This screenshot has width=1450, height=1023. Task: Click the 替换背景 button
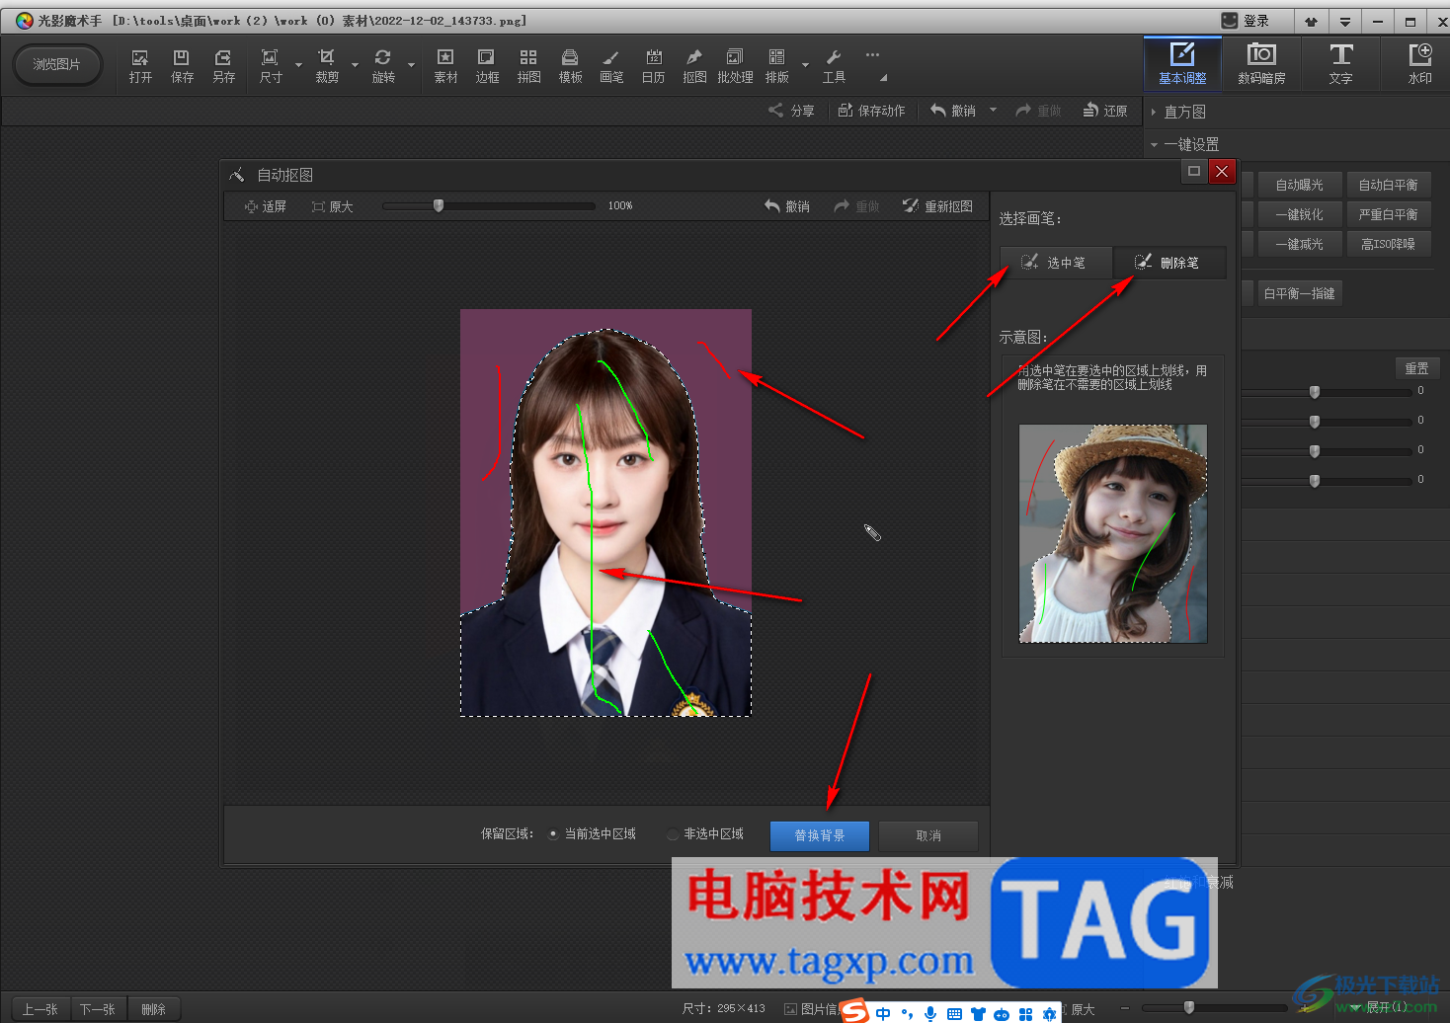tap(819, 835)
